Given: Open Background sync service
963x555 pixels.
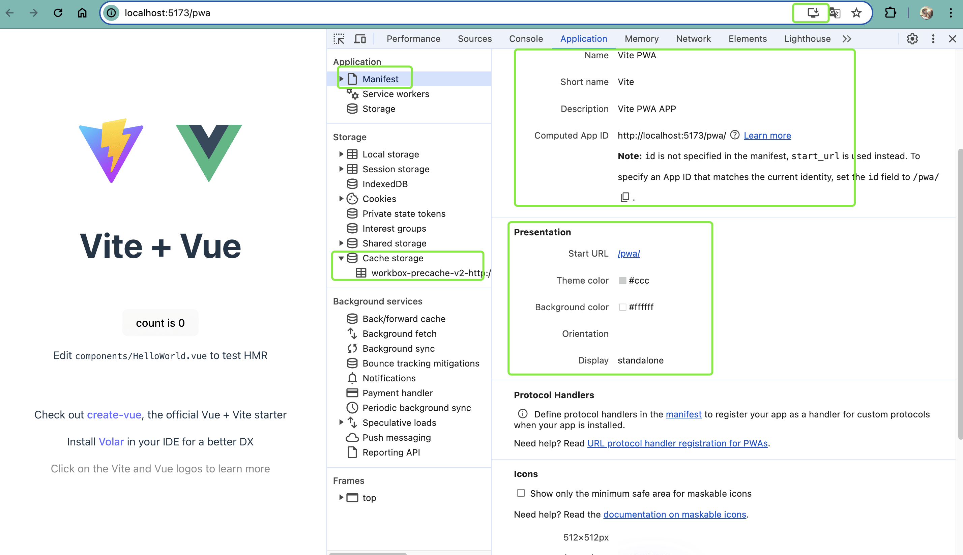Looking at the screenshot, I should pyautogui.click(x=398, y=348).
